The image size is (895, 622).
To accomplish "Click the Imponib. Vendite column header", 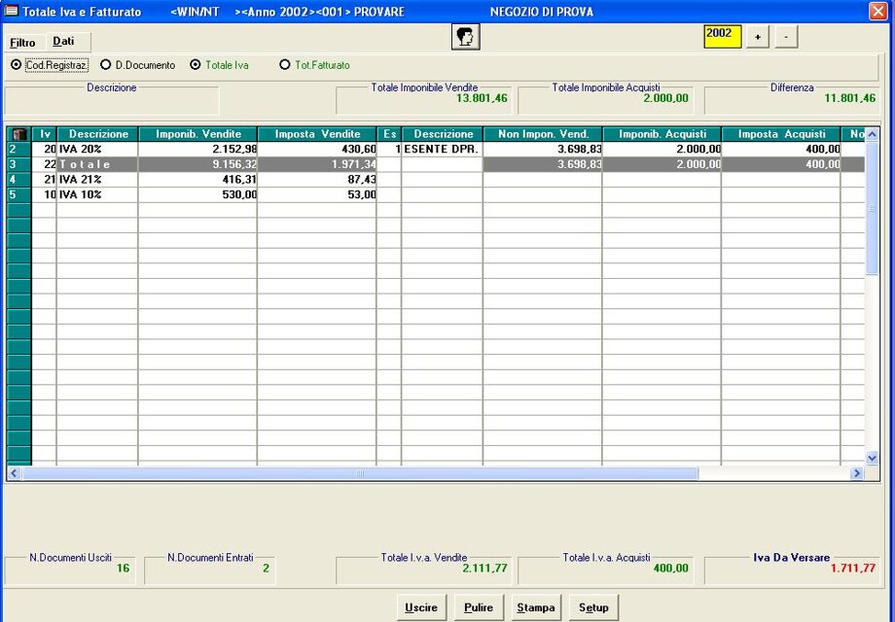I will click(197, 134).
